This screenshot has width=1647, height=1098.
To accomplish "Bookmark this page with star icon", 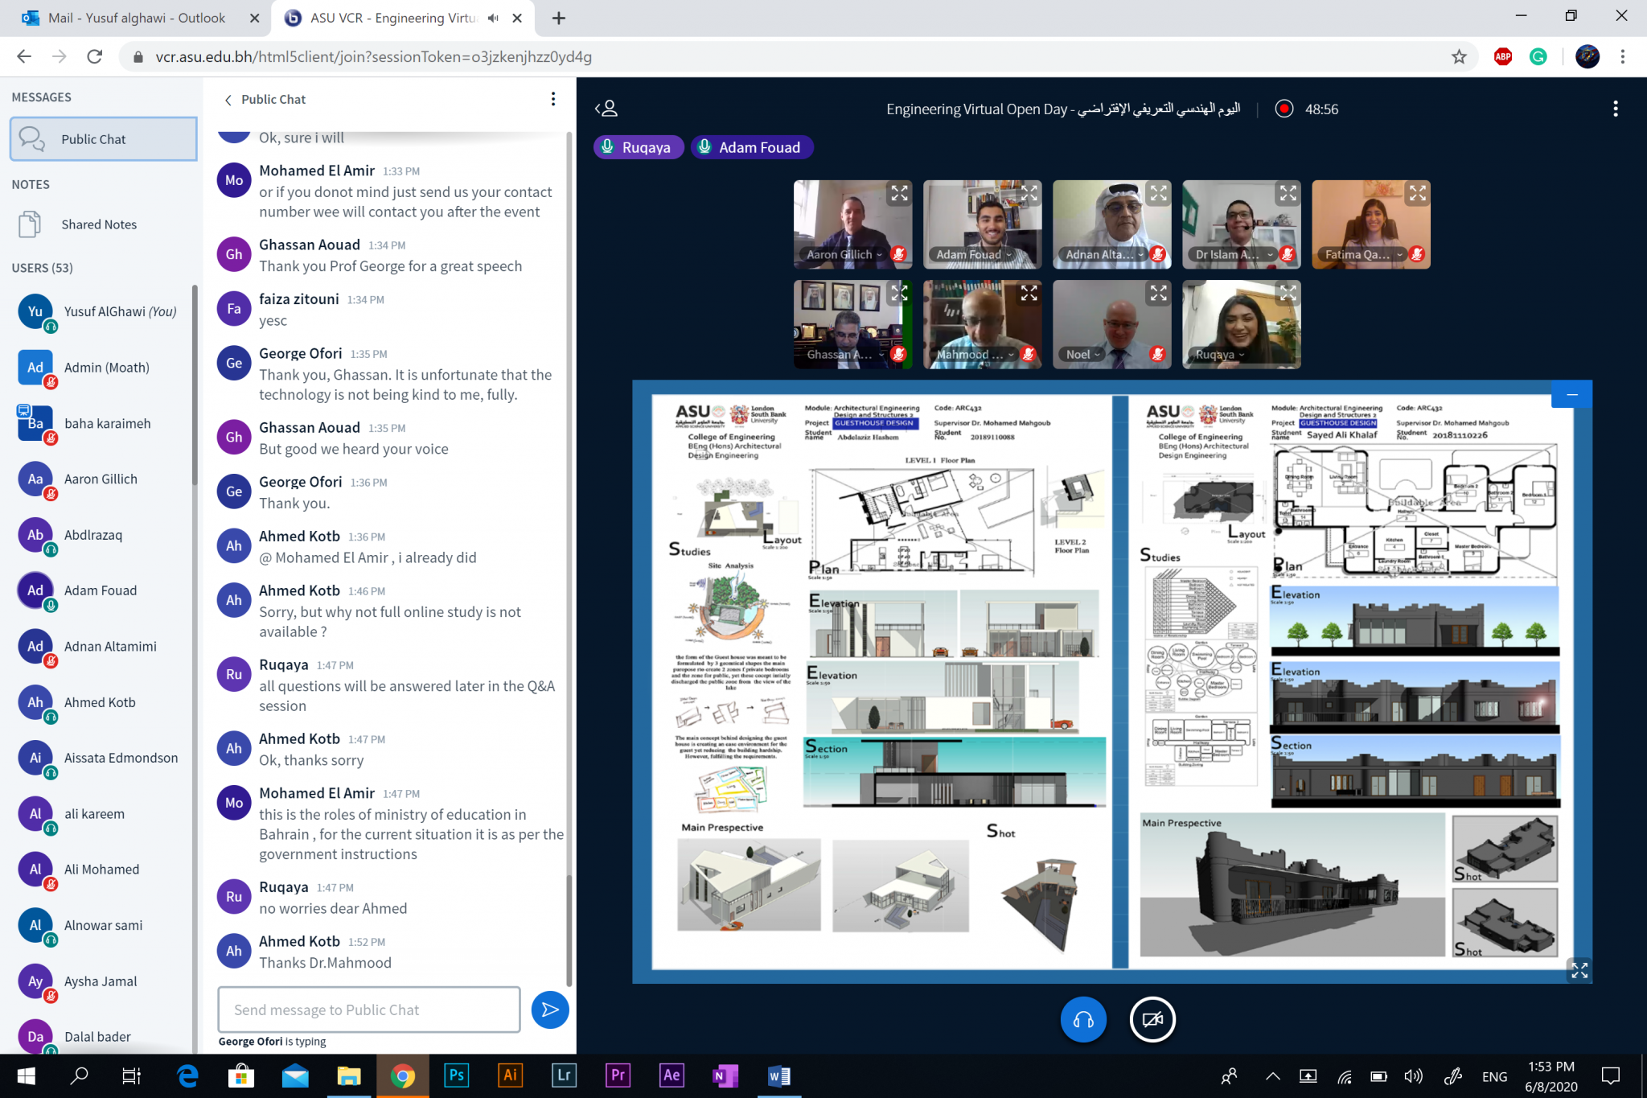I will (x=1459, y=56).
